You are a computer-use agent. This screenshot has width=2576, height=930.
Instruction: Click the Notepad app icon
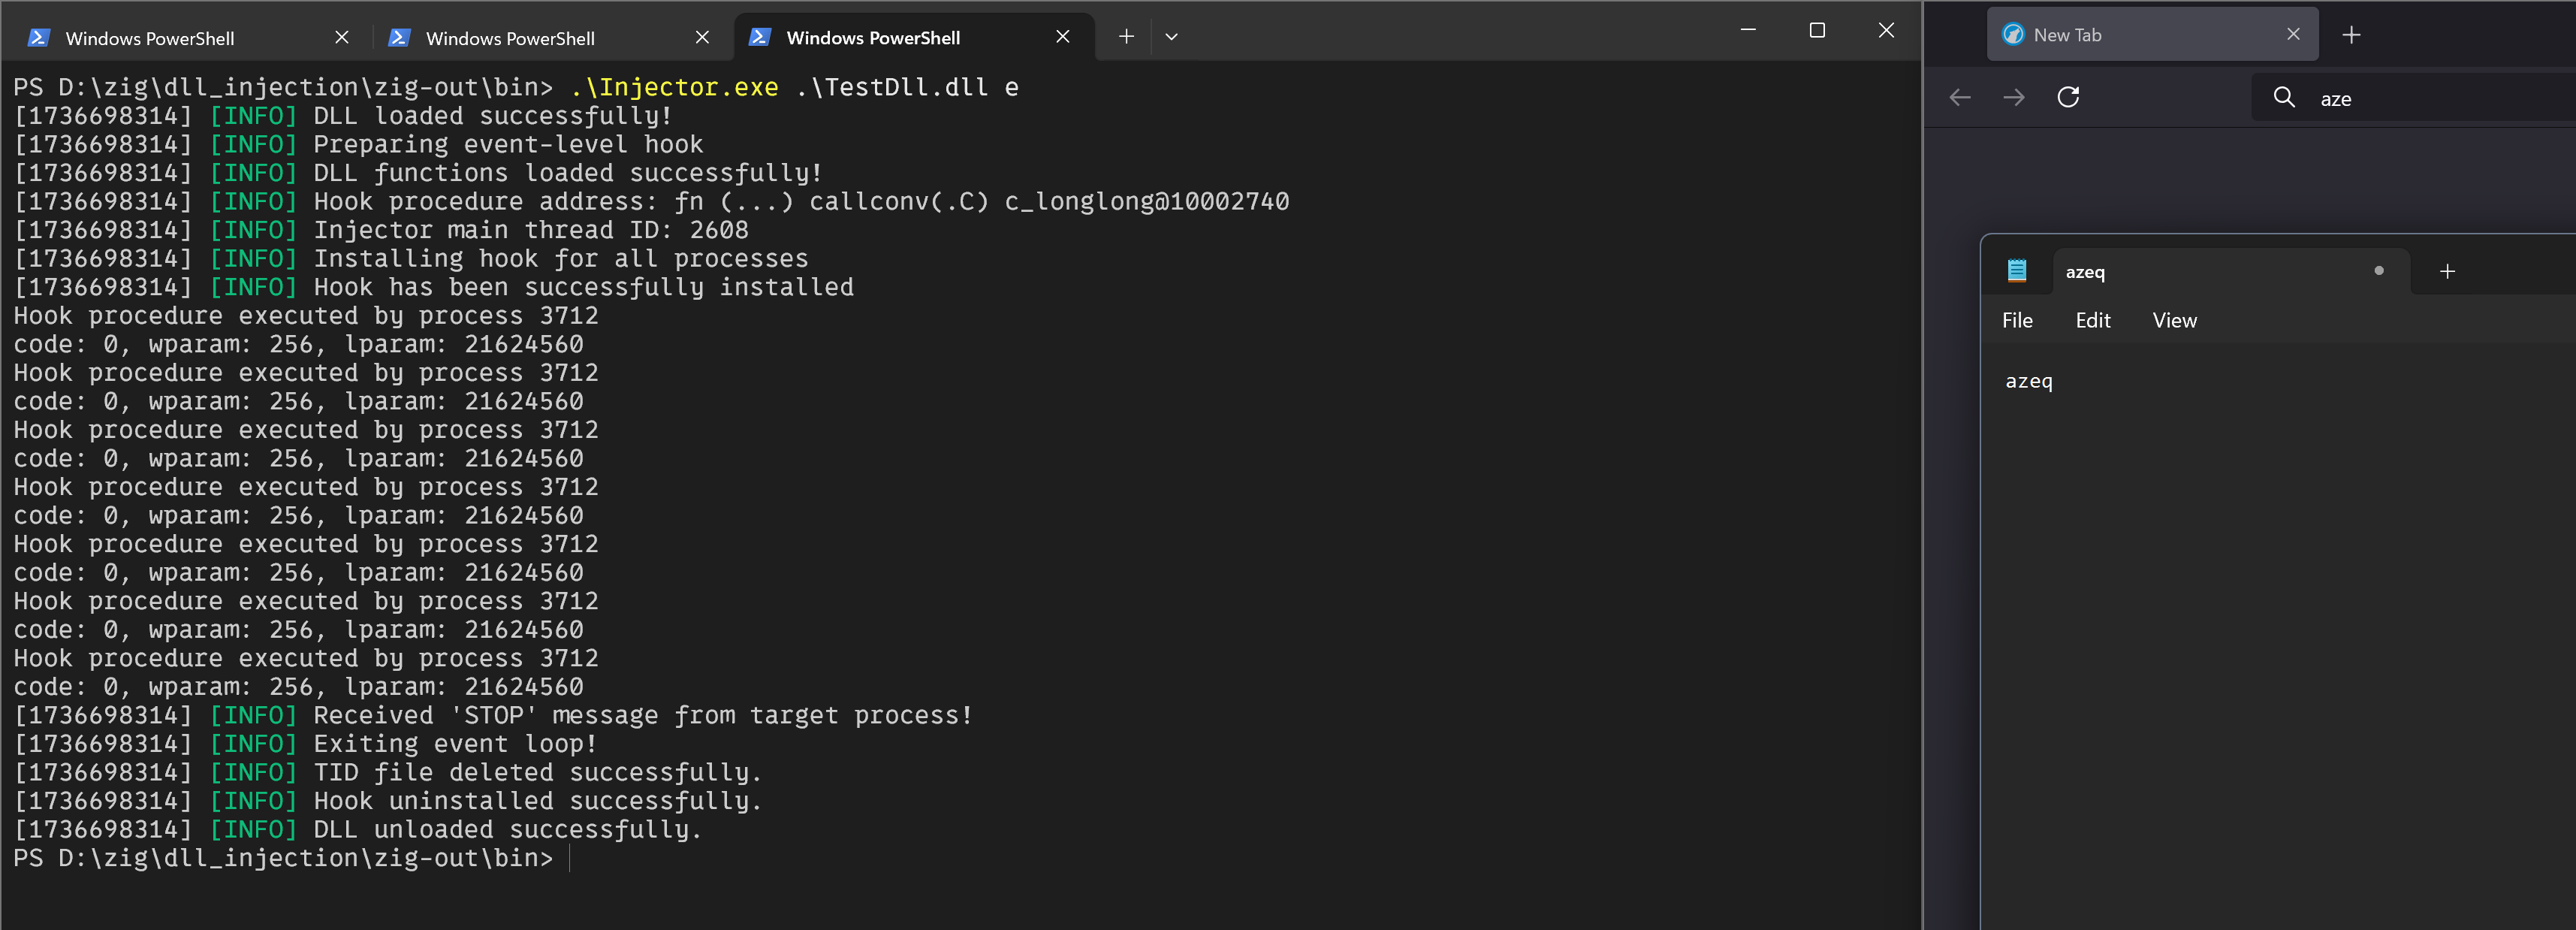(2017, 270)
